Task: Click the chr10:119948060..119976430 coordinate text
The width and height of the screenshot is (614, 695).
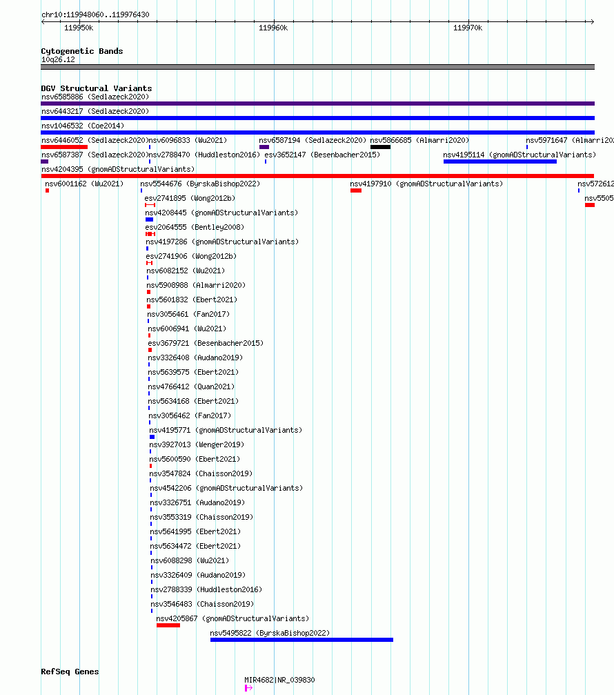Action: (x=95, y=14)
